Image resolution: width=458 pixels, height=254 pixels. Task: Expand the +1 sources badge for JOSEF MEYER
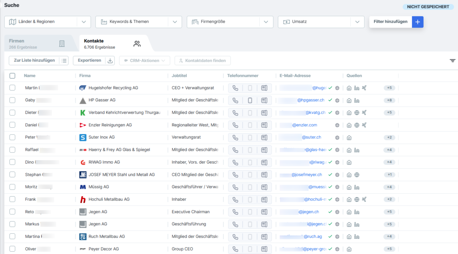(389, 175)
